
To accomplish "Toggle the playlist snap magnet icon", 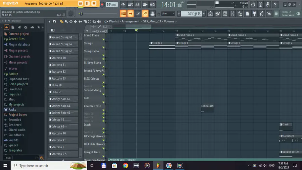I will (54, 21).
